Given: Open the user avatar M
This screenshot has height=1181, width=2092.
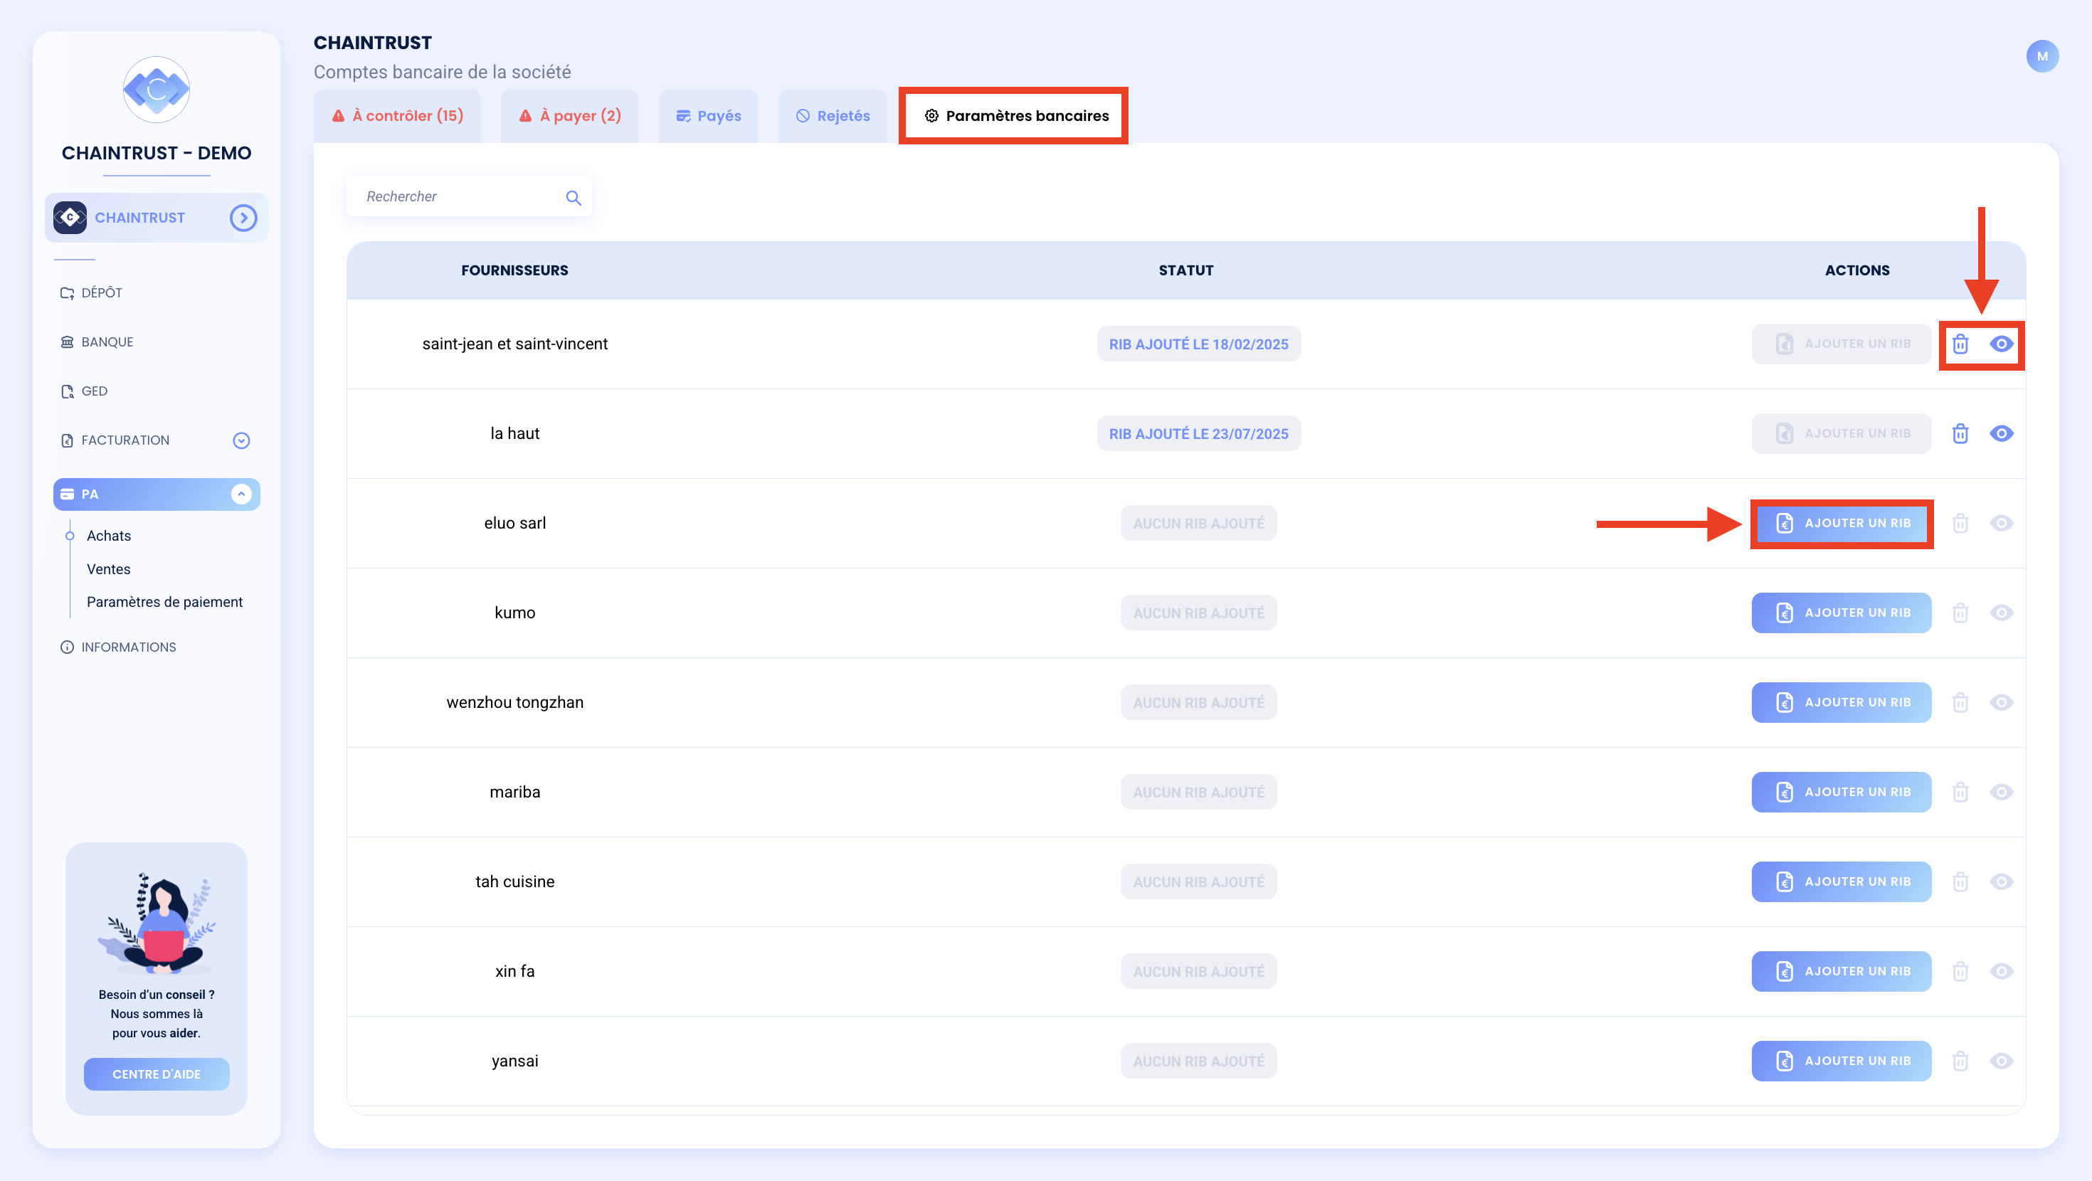Looking at the screenshot, I should pyautogui.click(x=2041, y=56).
